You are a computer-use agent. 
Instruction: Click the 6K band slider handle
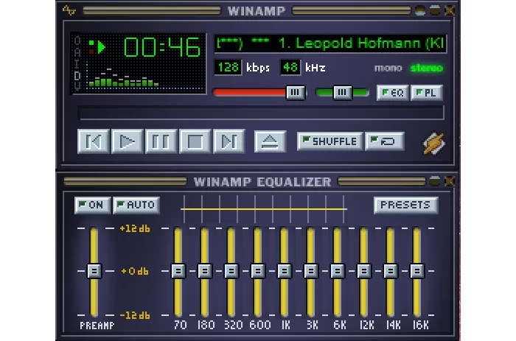tap(338, 271)
